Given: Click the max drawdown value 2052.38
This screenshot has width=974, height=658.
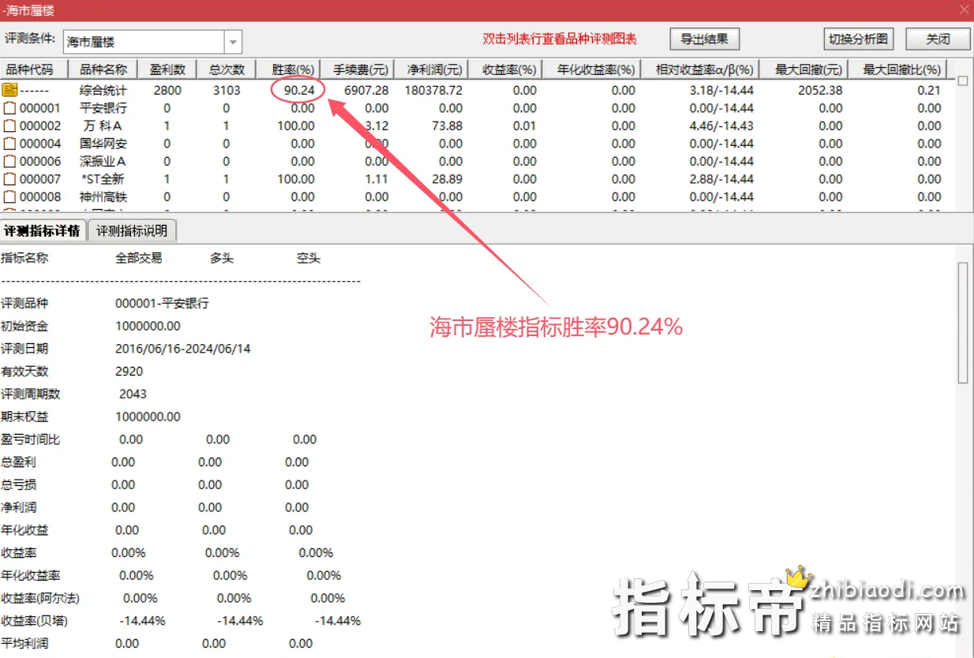Looking at the screenshot, I should pos(820,90).
